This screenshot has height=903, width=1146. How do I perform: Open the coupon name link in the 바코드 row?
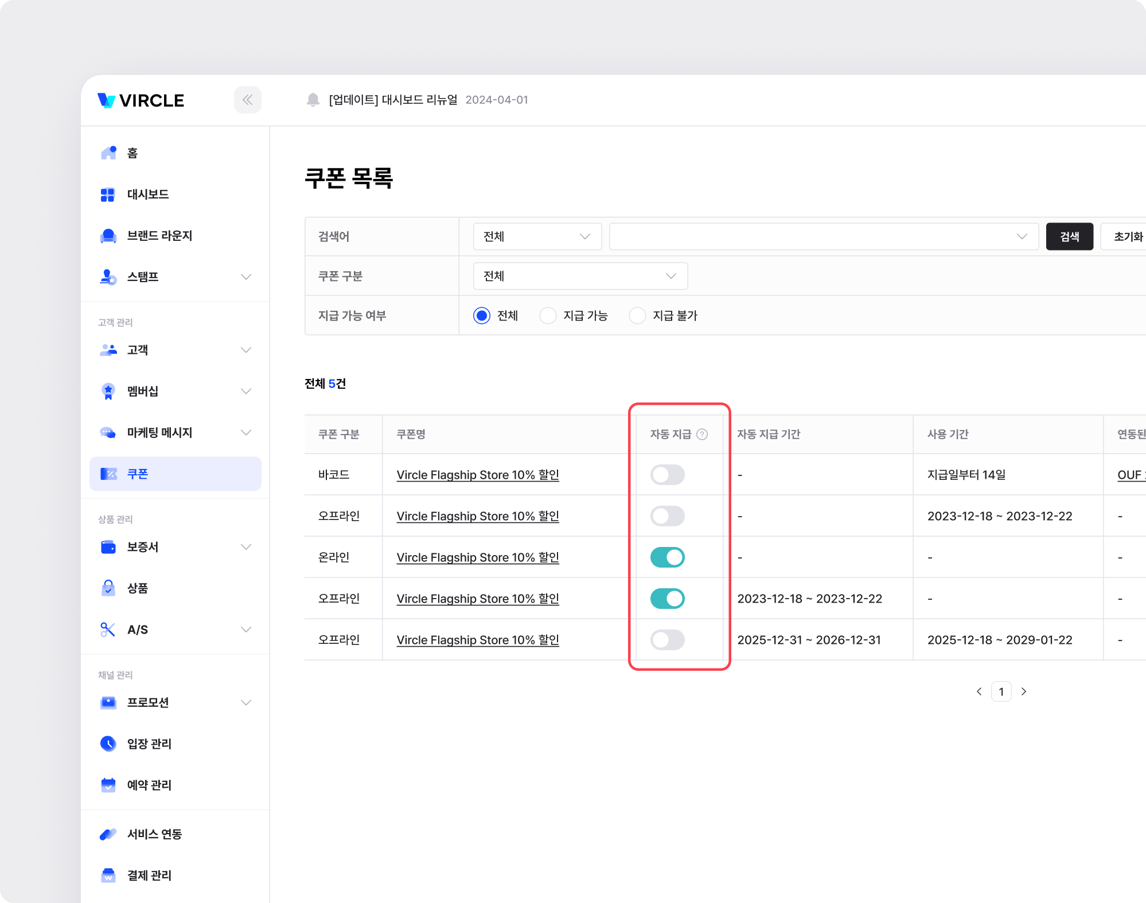click(x=477, y=475)
